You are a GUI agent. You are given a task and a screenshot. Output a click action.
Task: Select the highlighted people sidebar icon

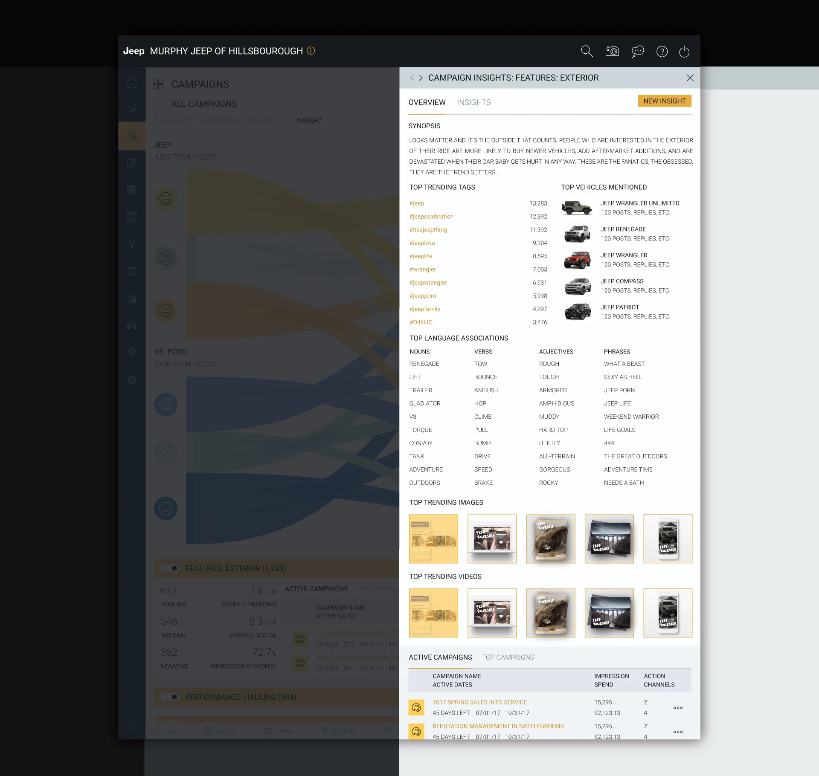pos(132,136)
